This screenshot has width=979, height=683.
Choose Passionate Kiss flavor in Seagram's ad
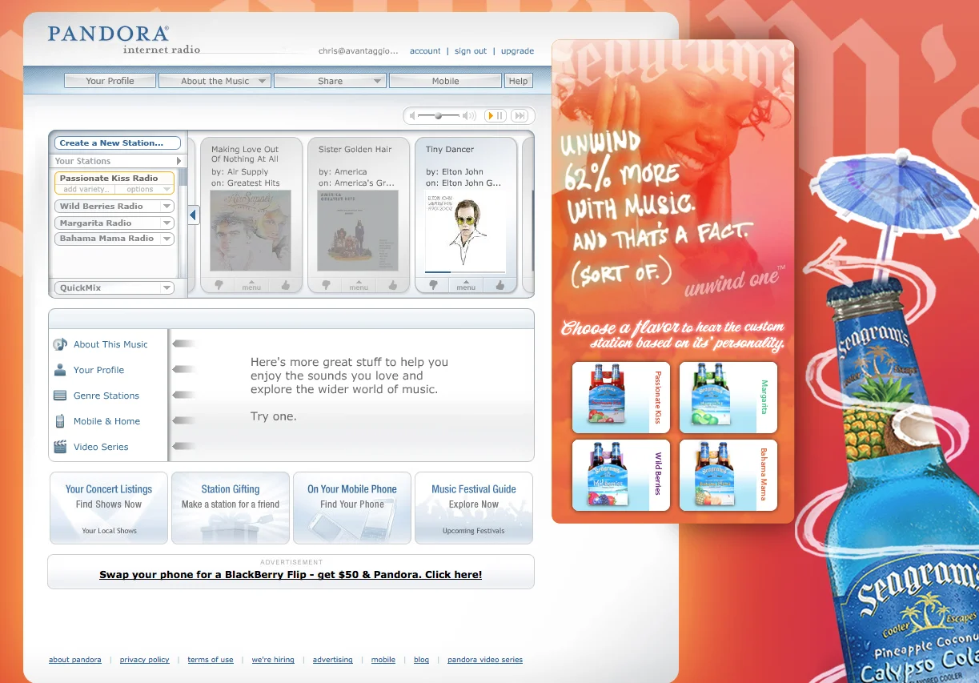tap(621, 397)
